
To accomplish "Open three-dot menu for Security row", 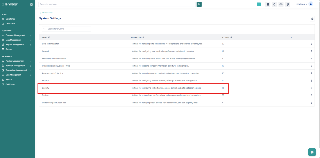I will [311, 88].
